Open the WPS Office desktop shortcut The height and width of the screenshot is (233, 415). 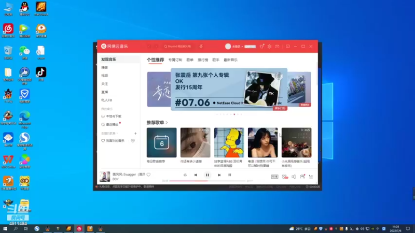click(x=8, y=162)
